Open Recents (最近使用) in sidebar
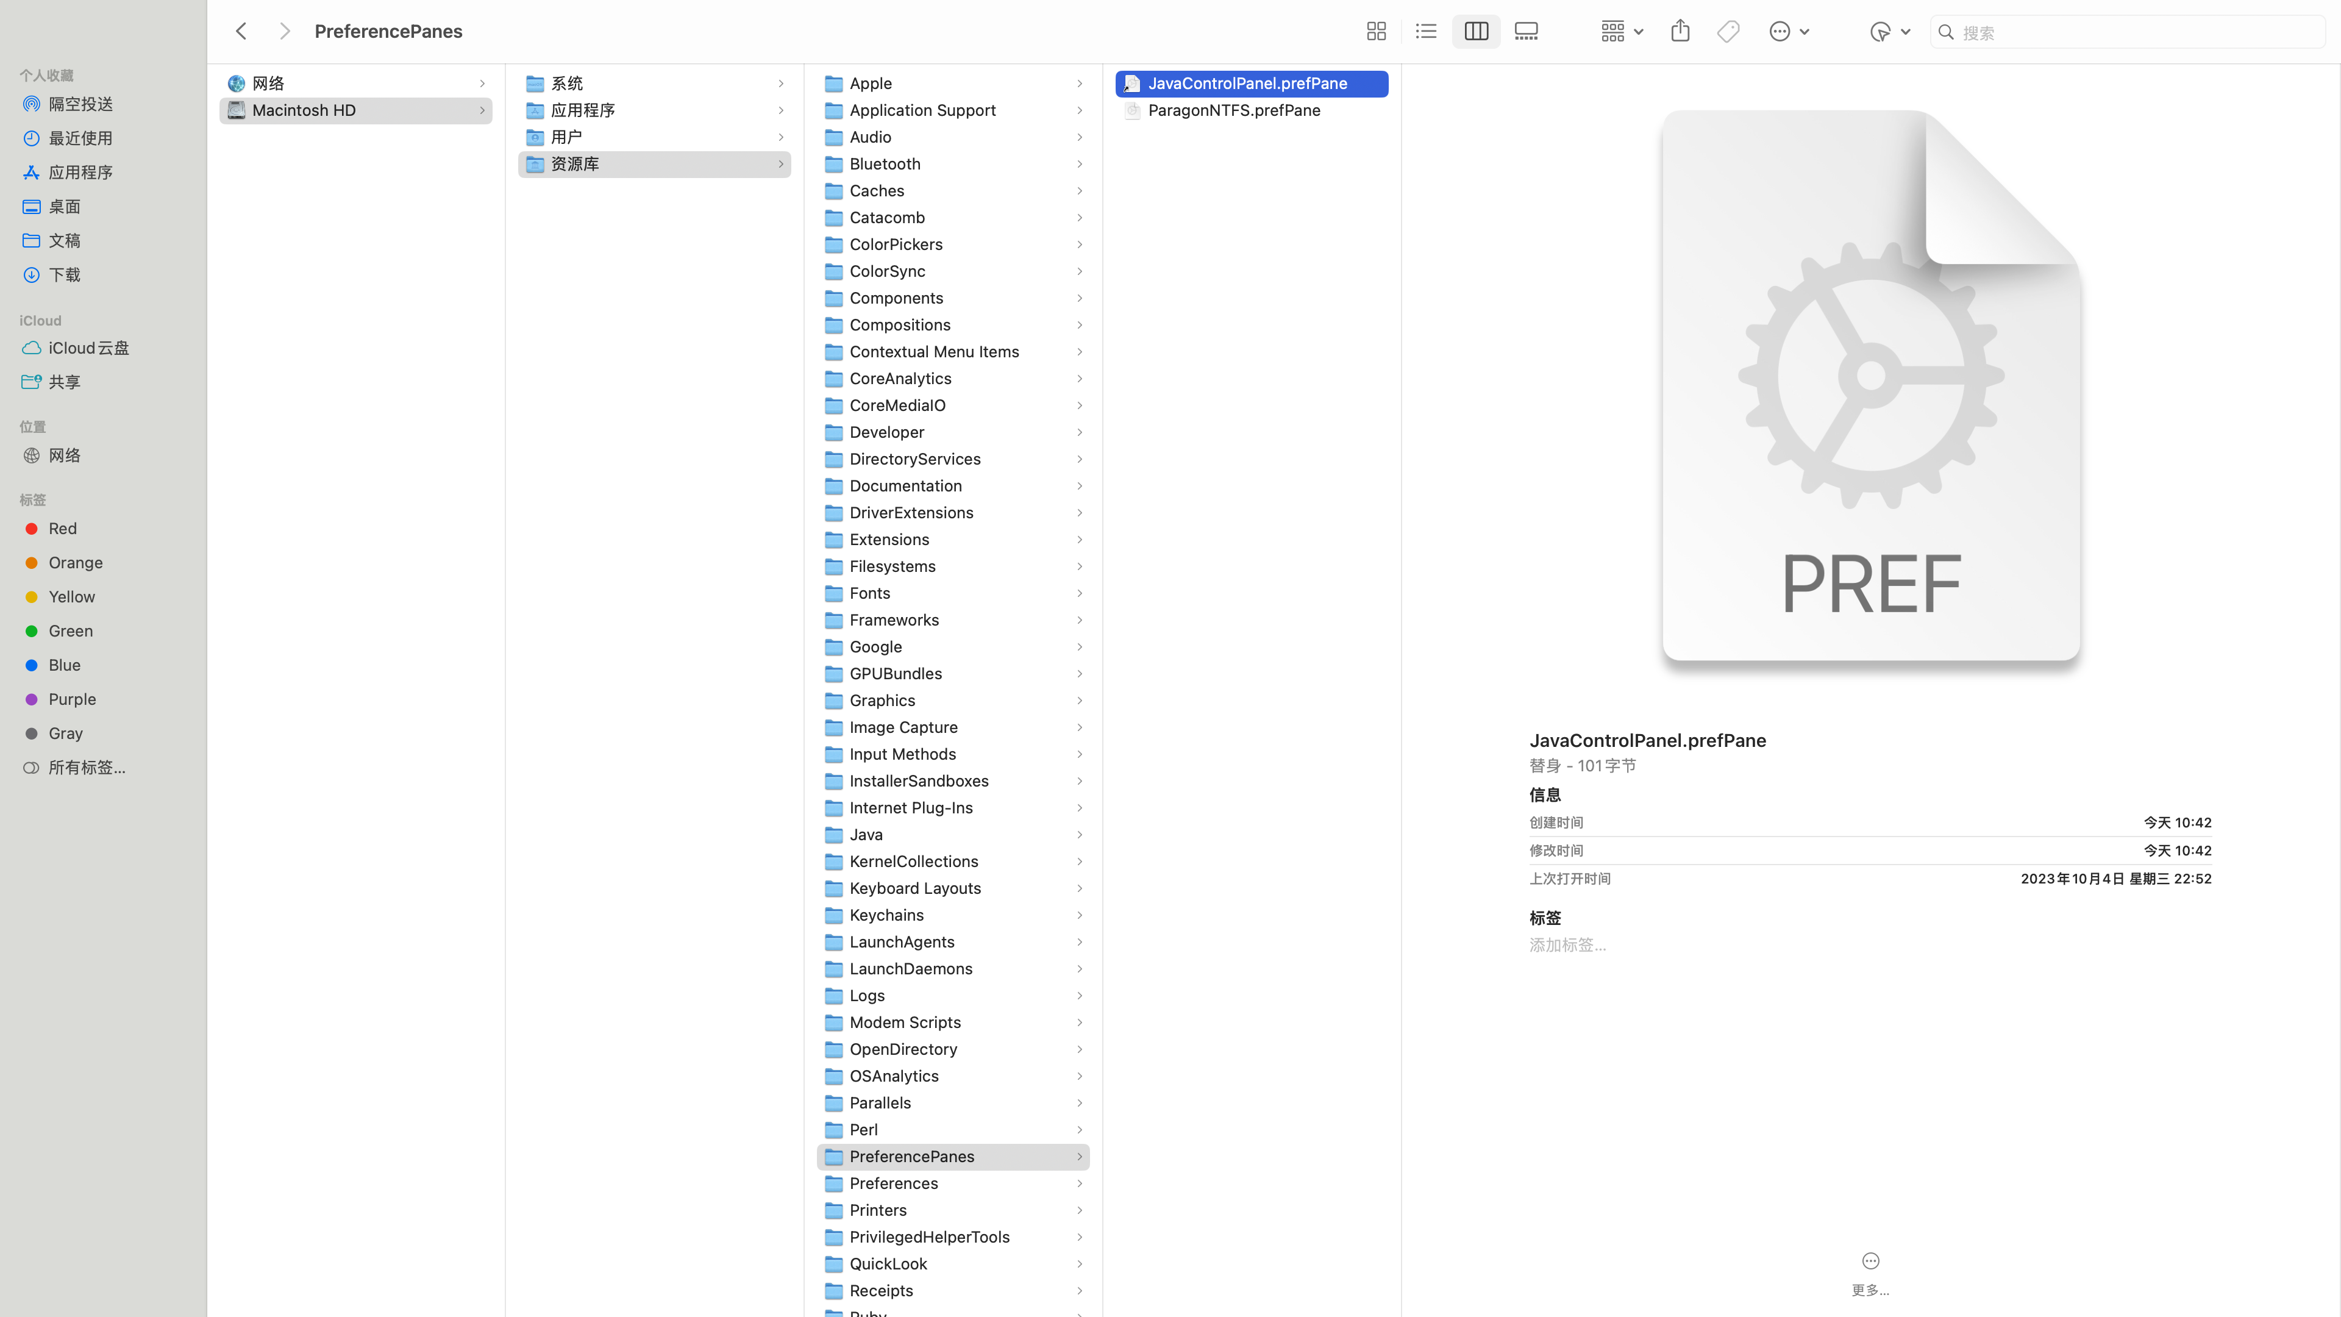The width and height of the screenshot is (2341, 1317). click(x=81, y=138)
